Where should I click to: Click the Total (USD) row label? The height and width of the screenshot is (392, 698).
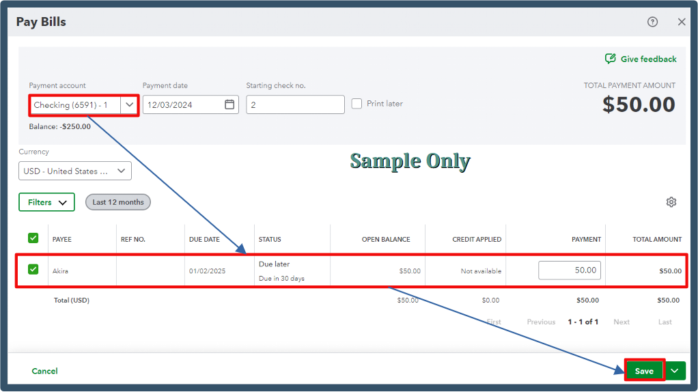pyautogui.click(x=71, y=300)
